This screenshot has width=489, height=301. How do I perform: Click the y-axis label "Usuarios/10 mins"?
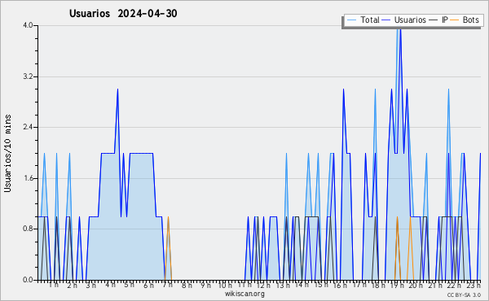(8, 154)
